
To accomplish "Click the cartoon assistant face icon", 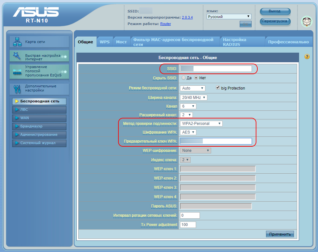I will point(307,22).
